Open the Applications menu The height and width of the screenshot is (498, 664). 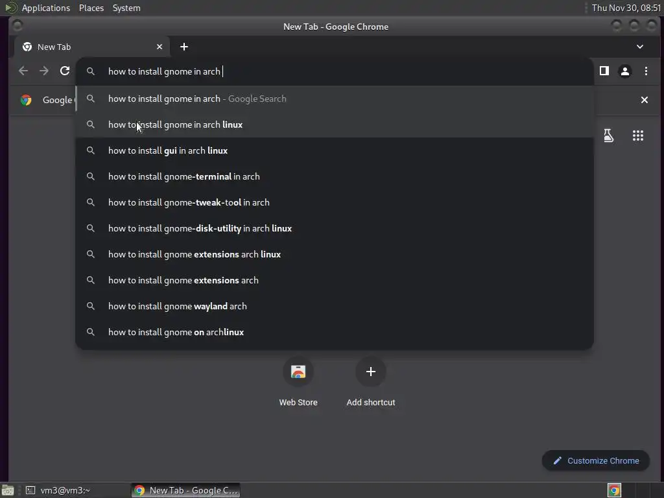click(x=46, y=8)
